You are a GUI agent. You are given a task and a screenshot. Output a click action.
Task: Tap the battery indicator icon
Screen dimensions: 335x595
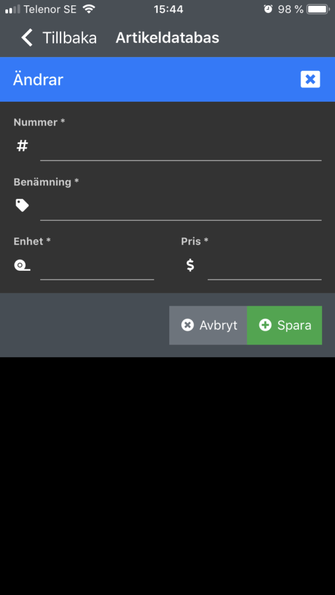[318, 9]
